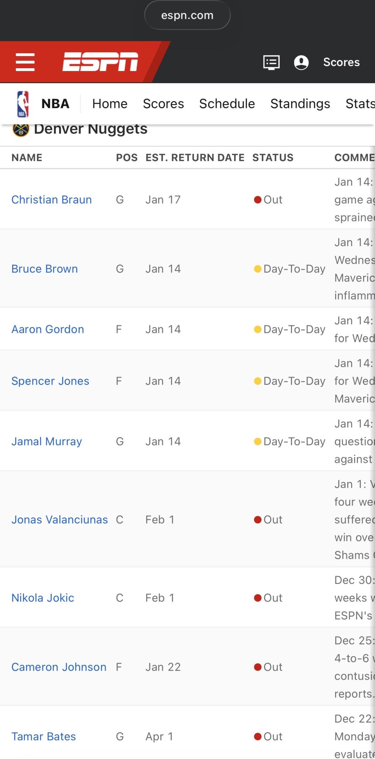Switch to the NBA Schedule tab
The width and height of the screenshot is (375, 759).
[x=227, y=104]
